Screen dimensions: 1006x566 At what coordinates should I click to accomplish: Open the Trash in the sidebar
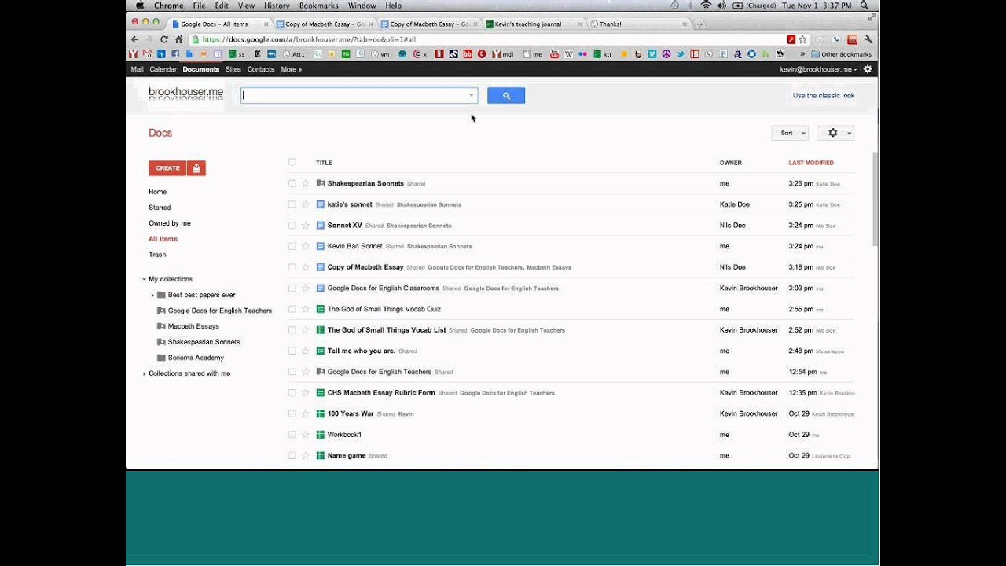point(157,255)
